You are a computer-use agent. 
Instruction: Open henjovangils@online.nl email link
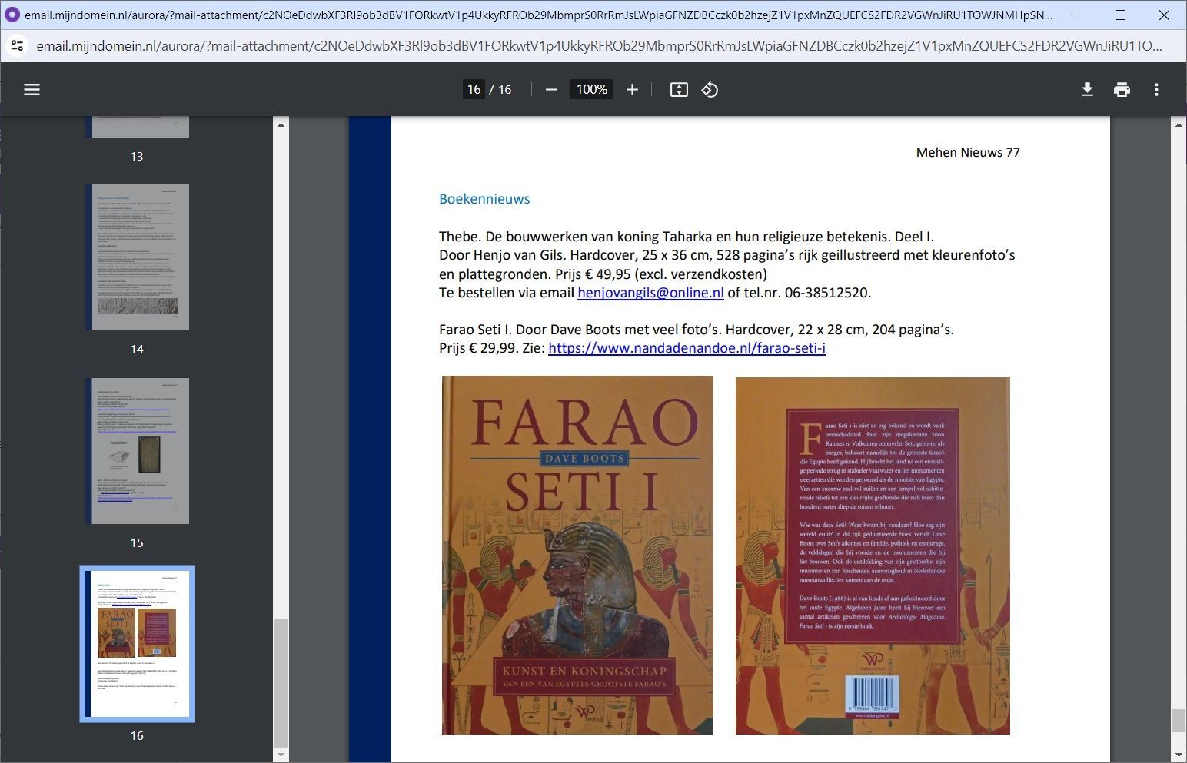(x=650, y=293)
